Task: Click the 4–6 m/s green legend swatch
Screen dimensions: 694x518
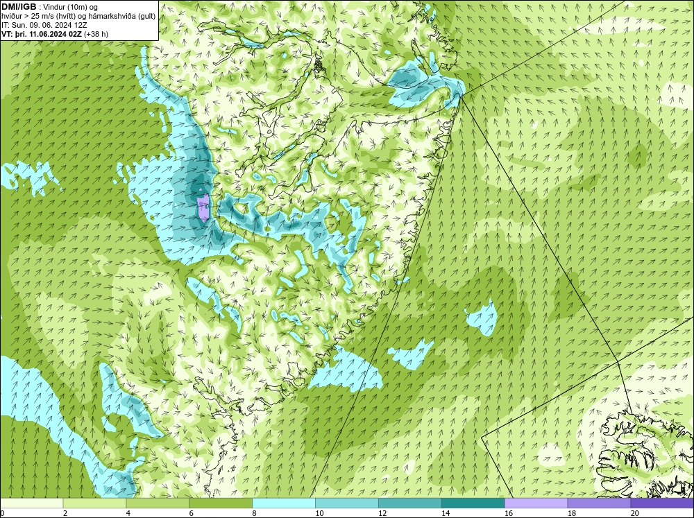Action: [158, 503]
